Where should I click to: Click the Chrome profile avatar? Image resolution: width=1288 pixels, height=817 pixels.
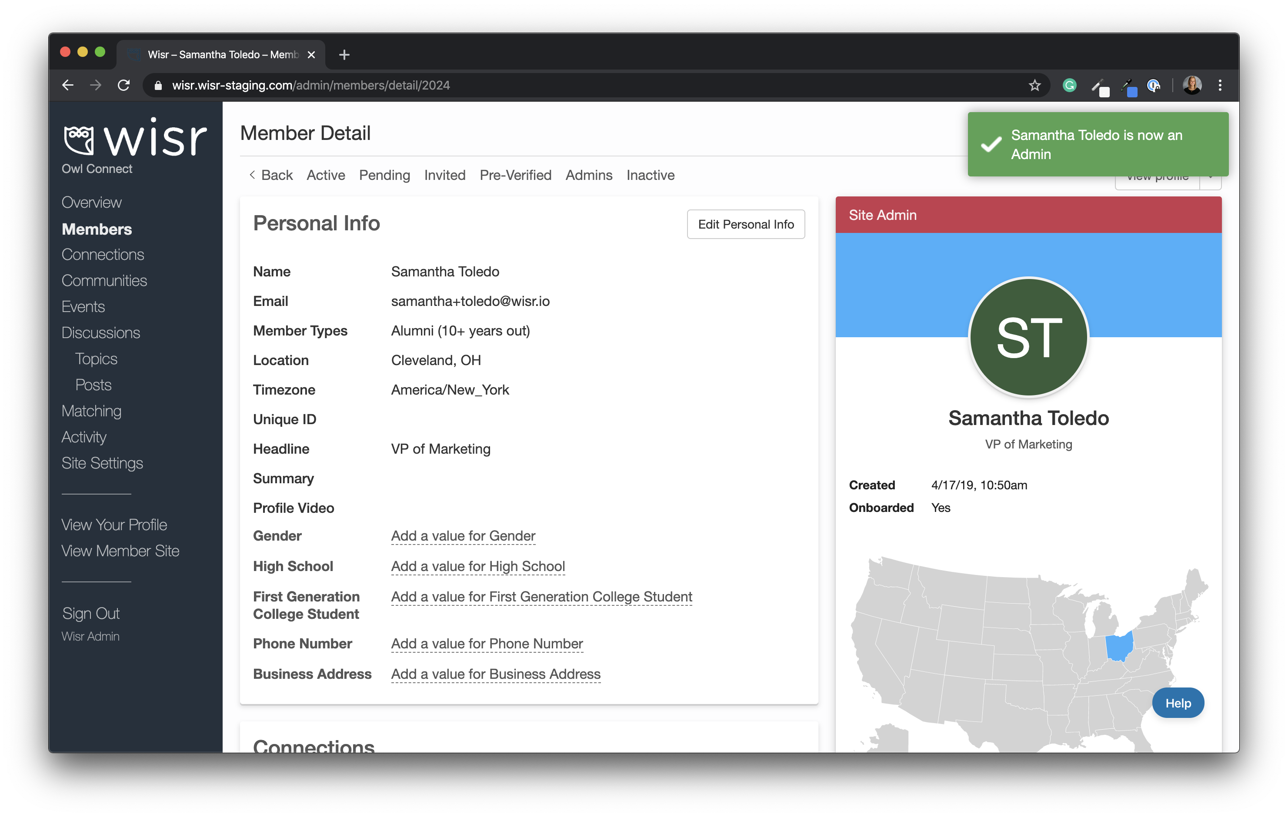tap(1192, 86)
